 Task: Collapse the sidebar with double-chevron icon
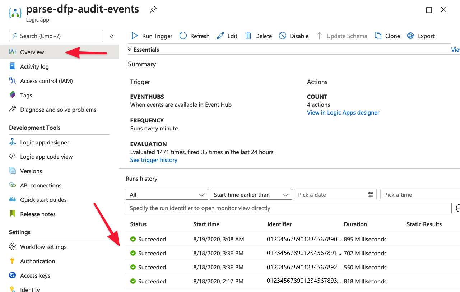point(112,36)
